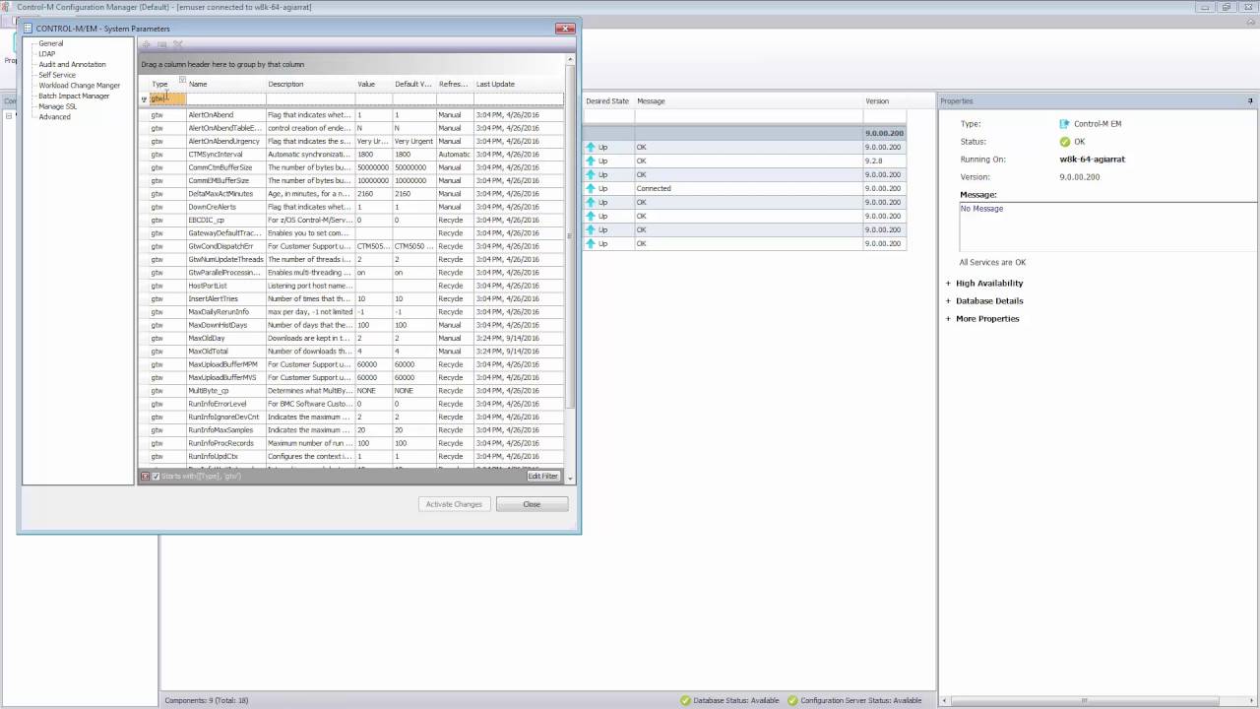The width and height of the screenshot is (1260, 709).
Task: Click System Parameters window title icon
Action: (x=28, y=29)
